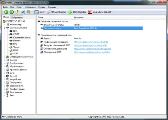
Task: Select Конфигурация in the tree
Action: click(x=17, y=89)
